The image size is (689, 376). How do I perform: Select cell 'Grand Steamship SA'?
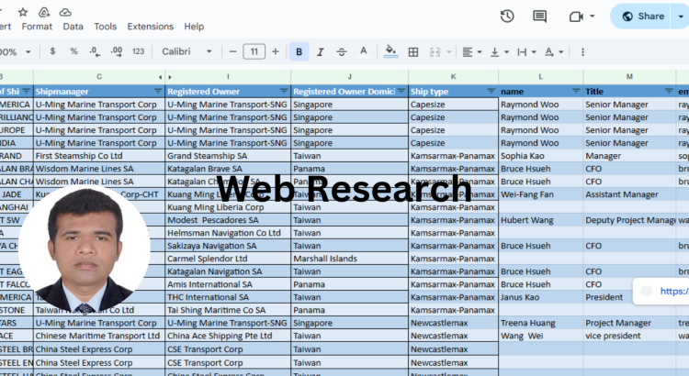(228, 156)
